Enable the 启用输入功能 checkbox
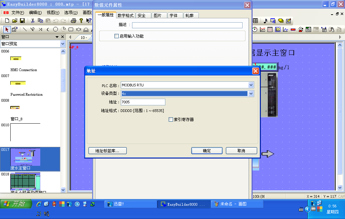Viewport: 345px width, 219px height. click(x=116, y=36)
